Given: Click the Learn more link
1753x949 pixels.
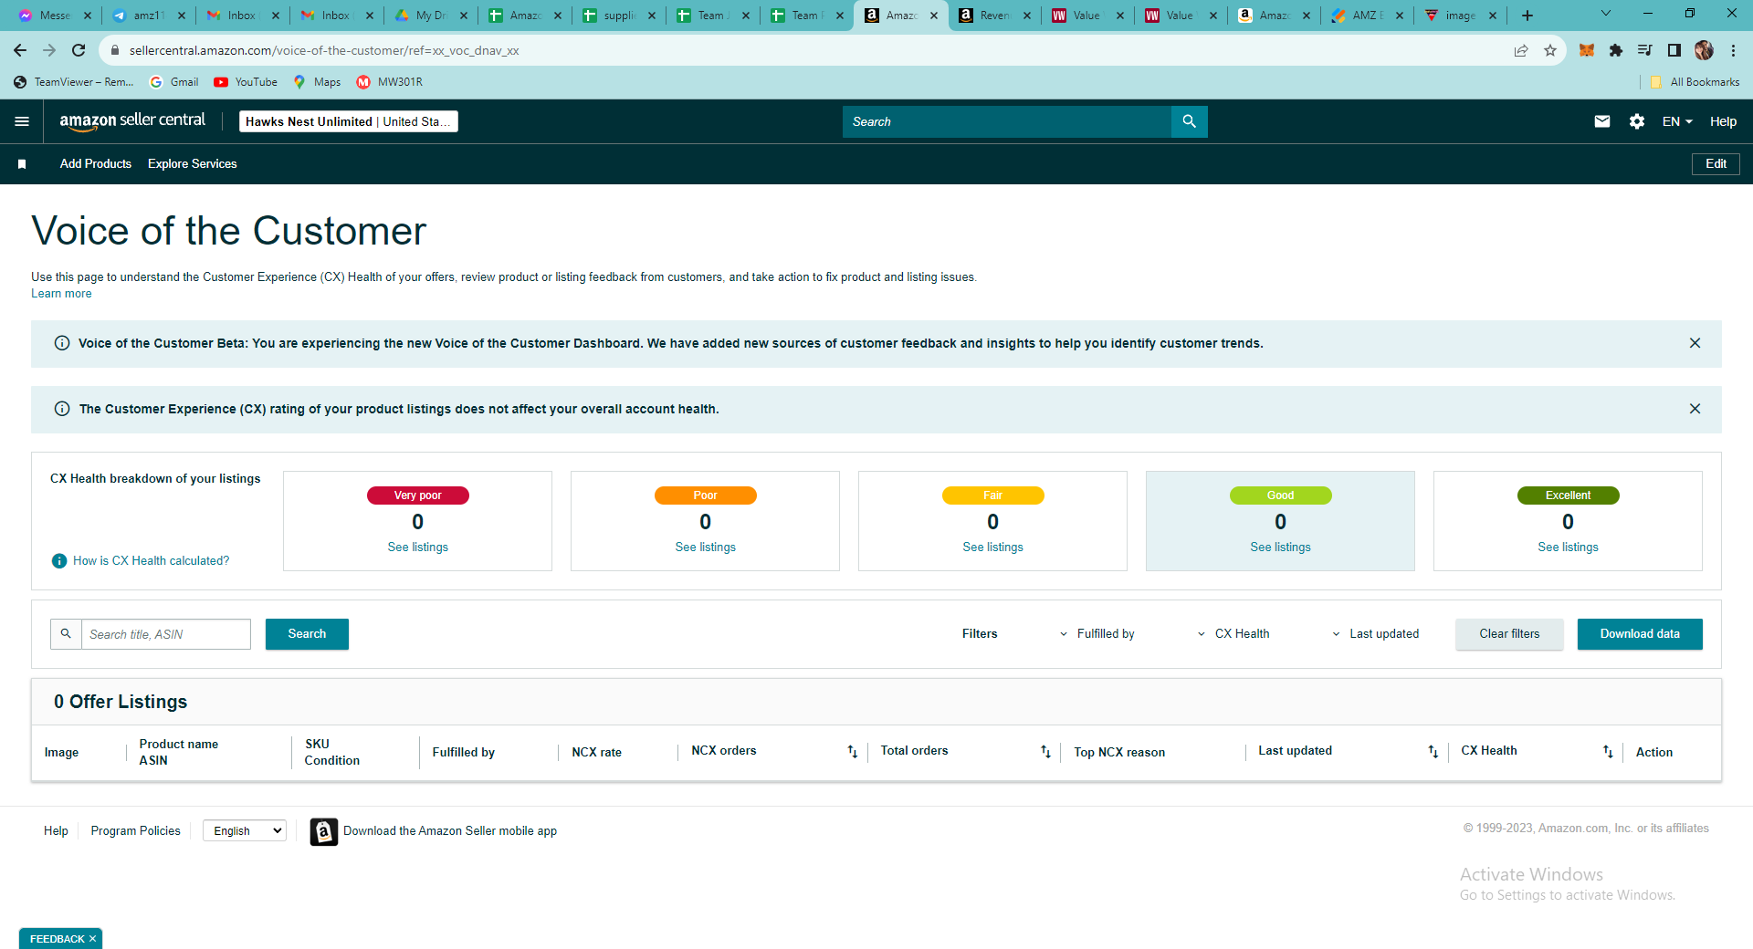Looking at the screenshot, I should tap(61, 294).
